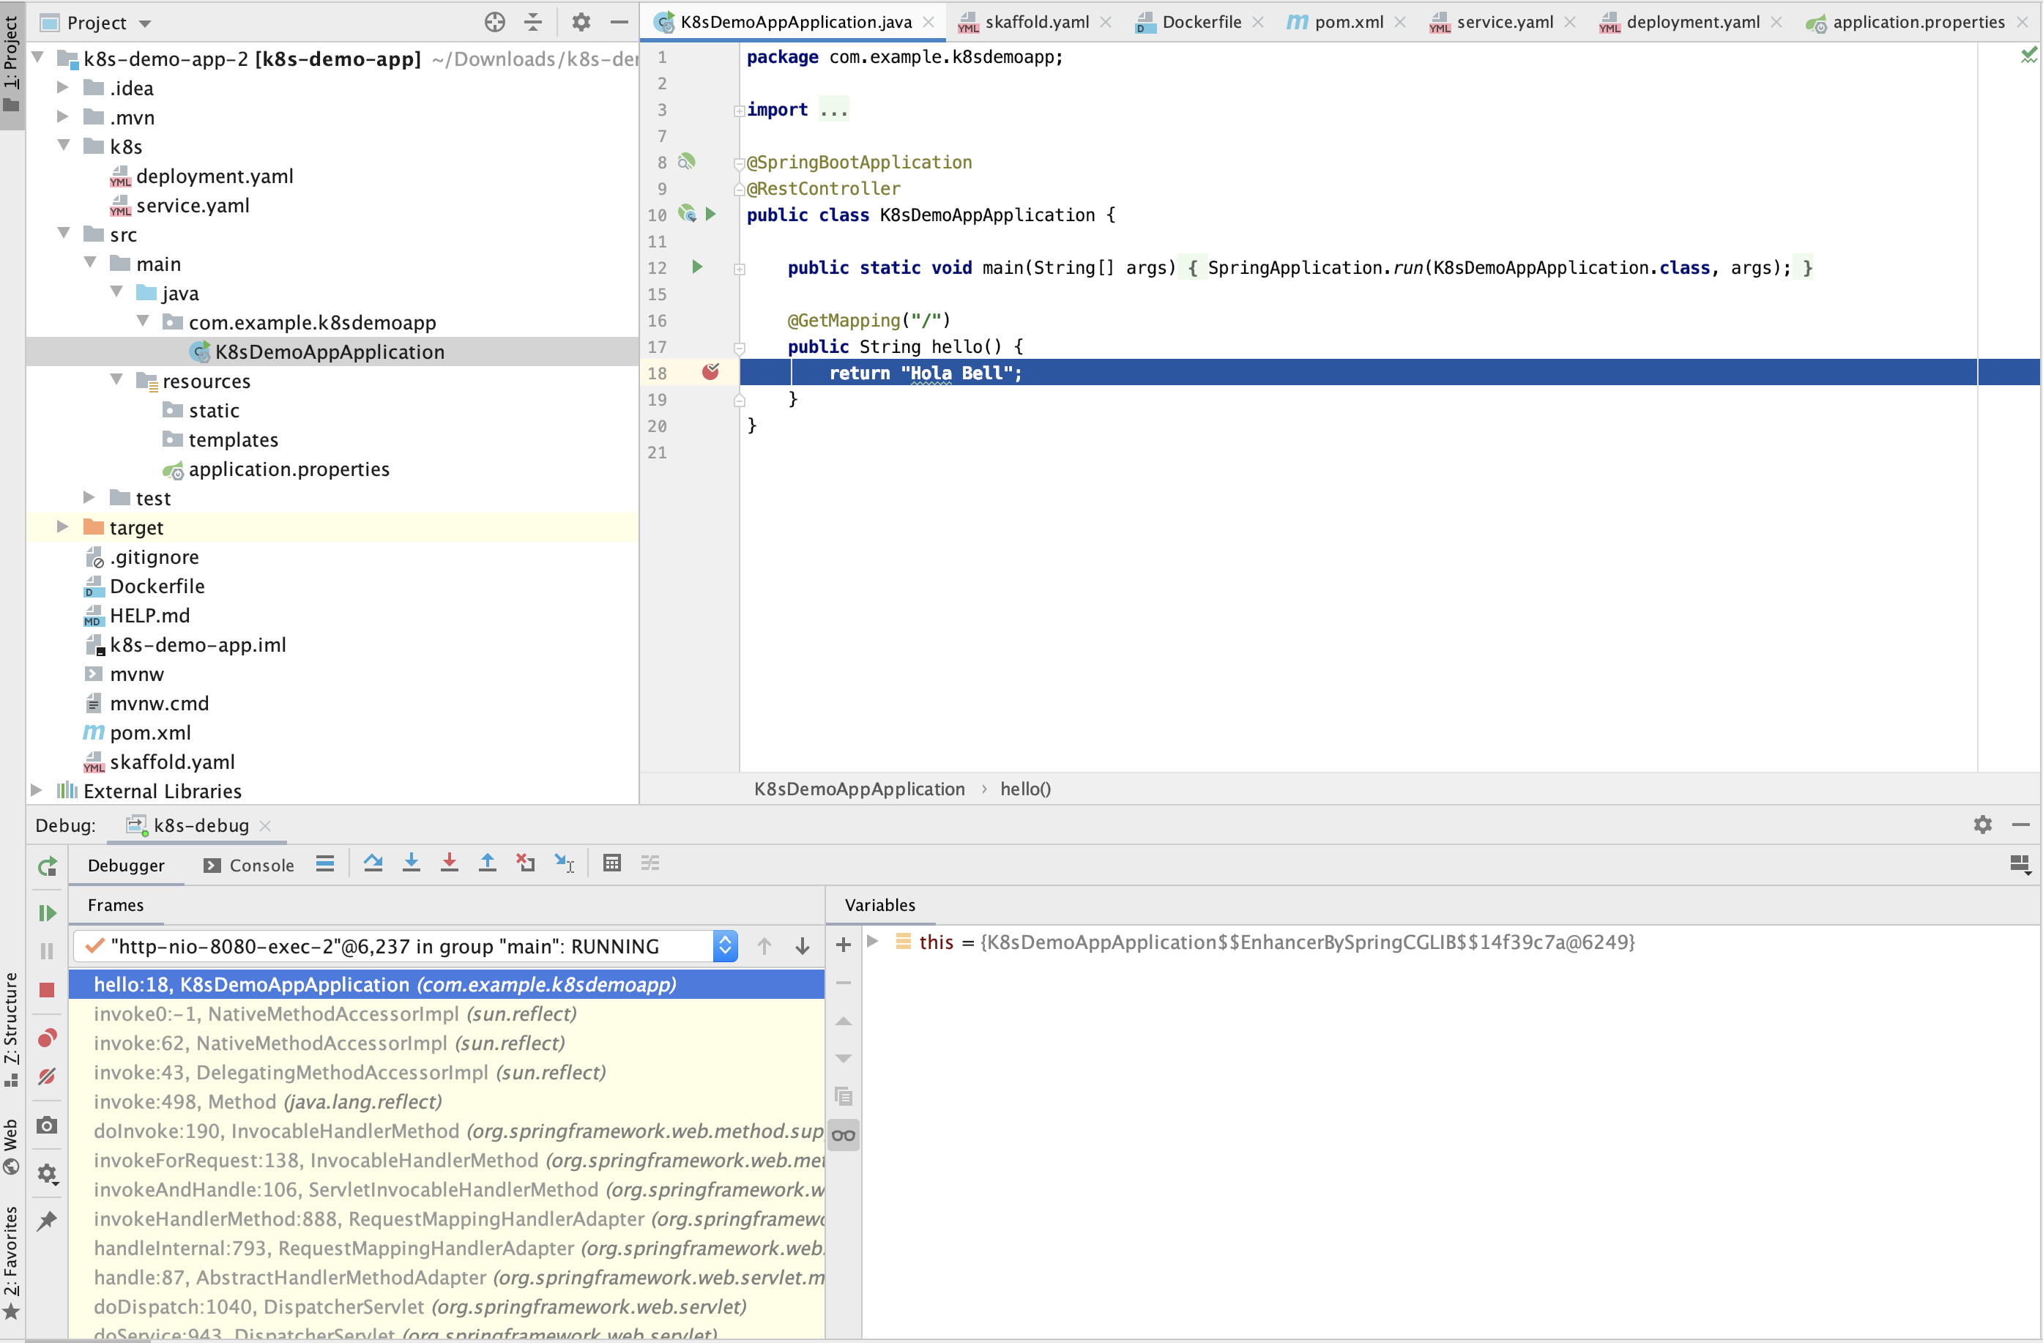Open Project view dropdown
2043x1343 pixels.
(145, 23)
